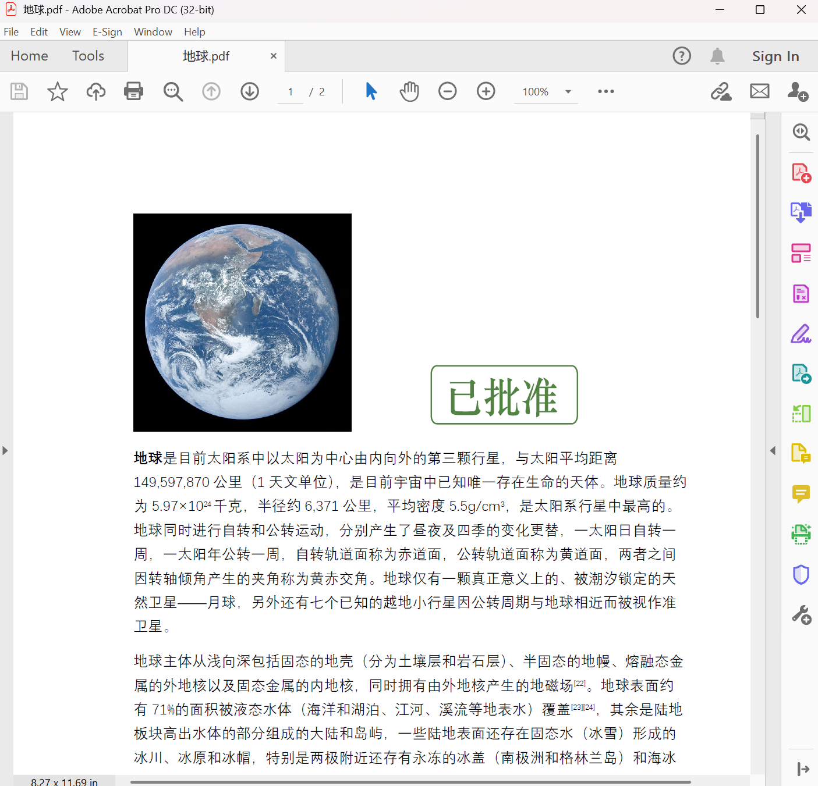Click the page number input field
The image size is (818, 786).
click(x=290, y=91)
